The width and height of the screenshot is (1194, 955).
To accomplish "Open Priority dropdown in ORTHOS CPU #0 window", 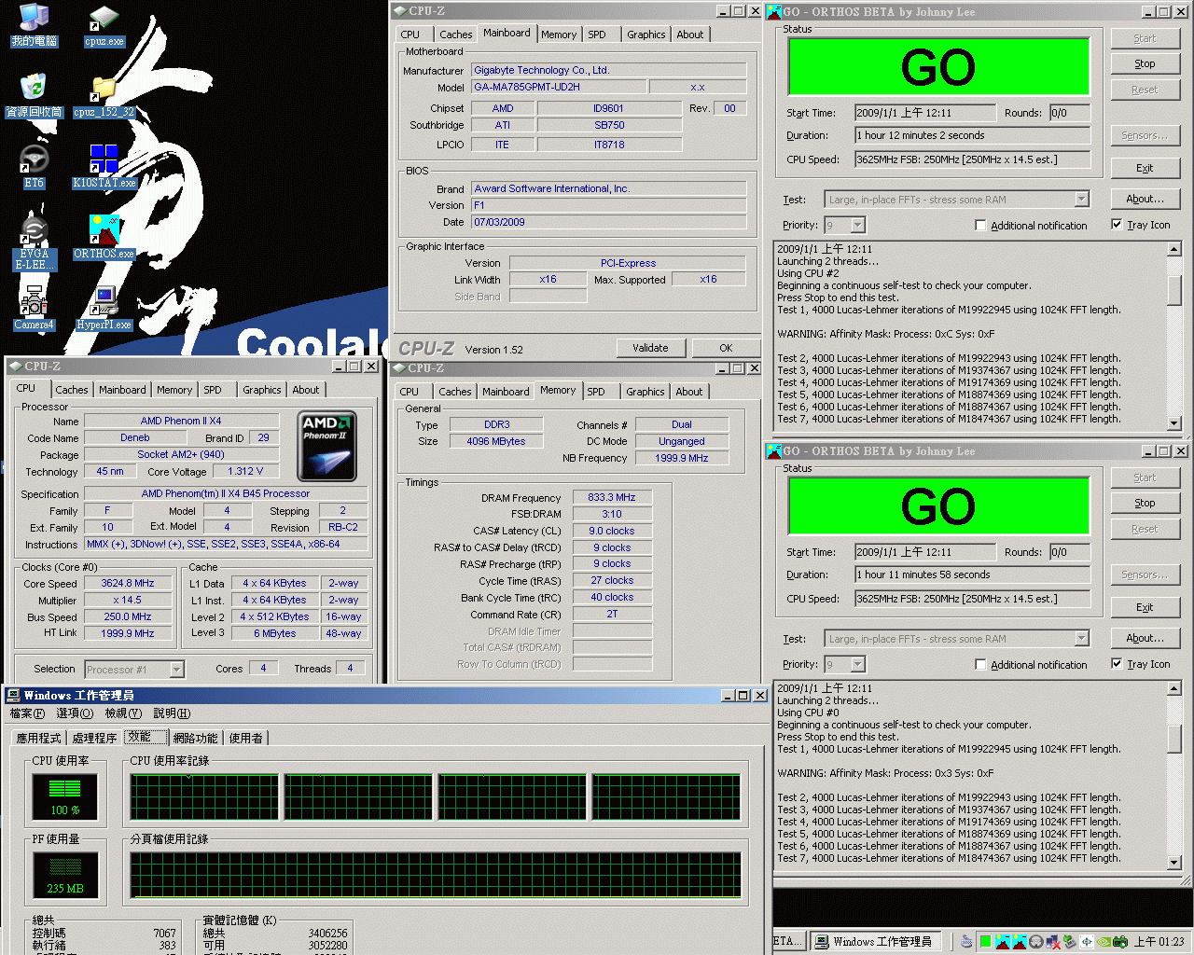I will pyautogui.click(x=857, y=664).
